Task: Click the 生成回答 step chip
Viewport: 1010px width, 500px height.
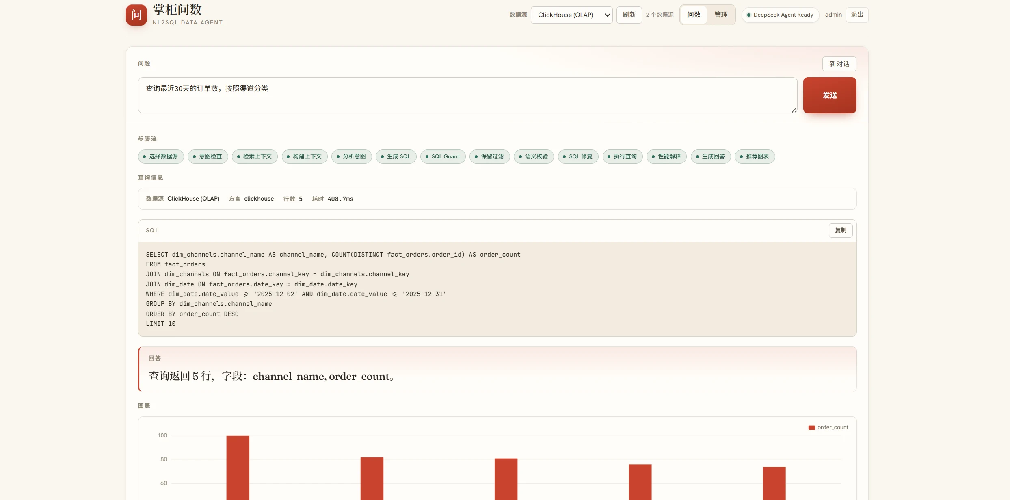Action: pyautogui.click(x=711, y=156)
